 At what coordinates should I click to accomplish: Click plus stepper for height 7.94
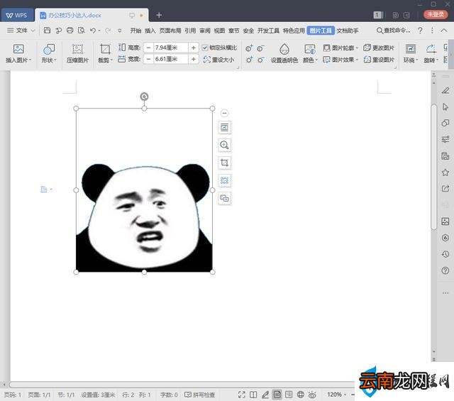pyautogui.click(x=194, y=48)
